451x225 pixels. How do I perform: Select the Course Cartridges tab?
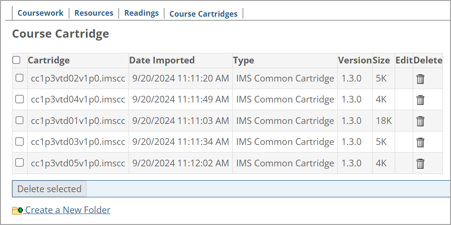click(204, 14)
